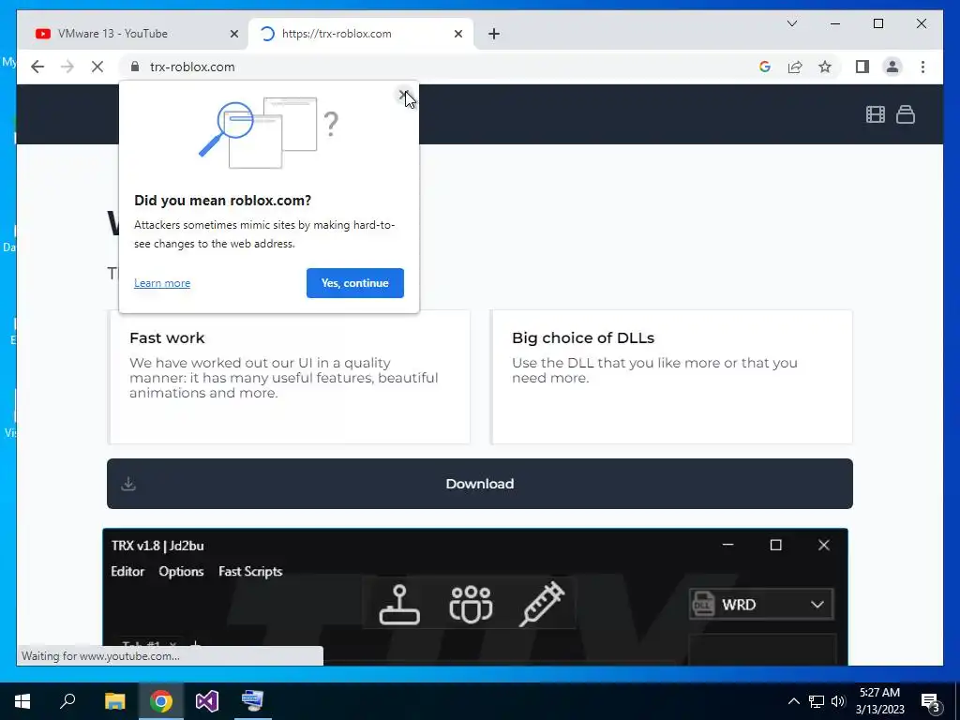Open Windows taskbar search

point(67,700)
